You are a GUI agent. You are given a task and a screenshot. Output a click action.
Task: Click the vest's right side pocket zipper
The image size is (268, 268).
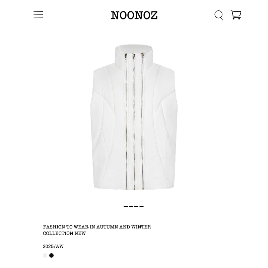pyautogui.click(x=168, y=136)
